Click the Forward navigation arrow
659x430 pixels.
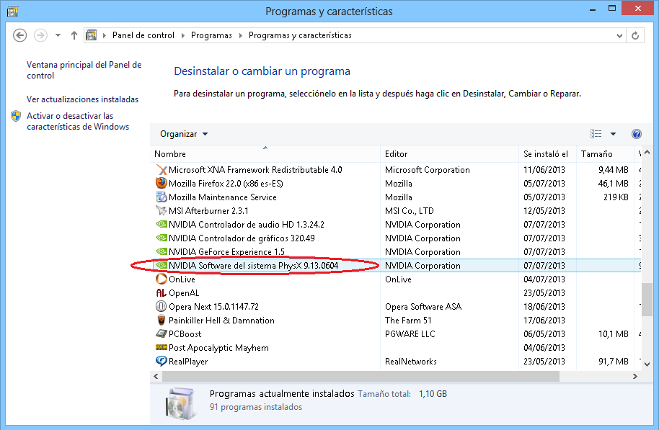coord(41,35)
